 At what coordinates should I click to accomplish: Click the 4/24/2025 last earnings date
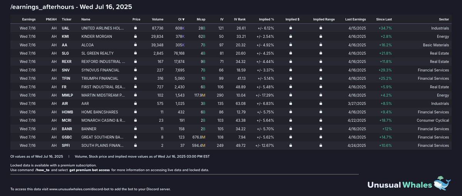[x=357, y=145]
